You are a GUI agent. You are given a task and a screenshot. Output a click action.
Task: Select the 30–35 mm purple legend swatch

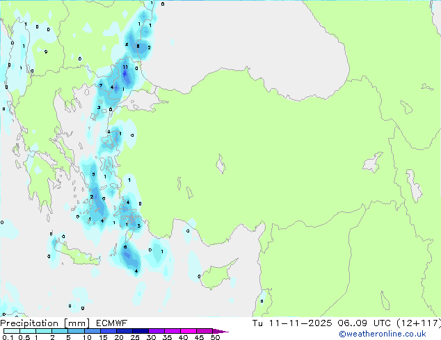(x=156, y=331)
